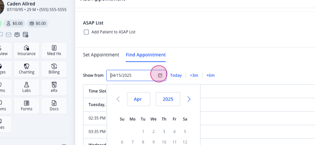Open the Labs flask icon
This screenshot has height=145, width=315.
point(27,85)
